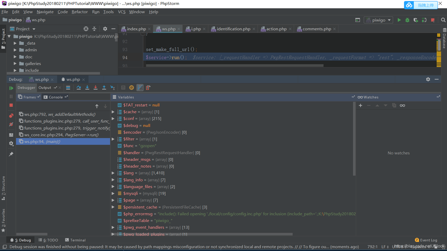Open the VCS menu
Image resolution: width=447 pixels, height=251 pixels.
(x=122, y=12)
